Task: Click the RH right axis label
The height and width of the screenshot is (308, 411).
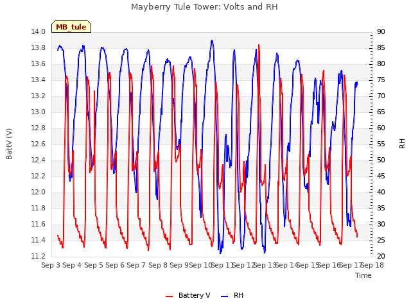Action: click(x=402, y=144)
